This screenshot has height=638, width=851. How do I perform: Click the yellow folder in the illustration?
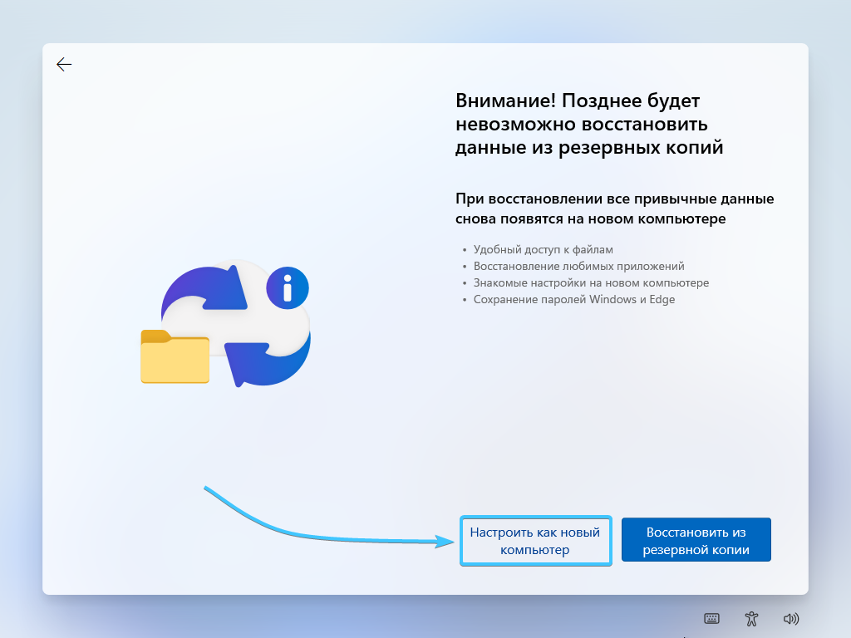(175, 357)
